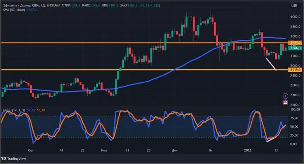The height and width of the screenshot is (164, 304).
Task: Click the US flag icon
Action: pyautogui.click(x=286, y=102)
